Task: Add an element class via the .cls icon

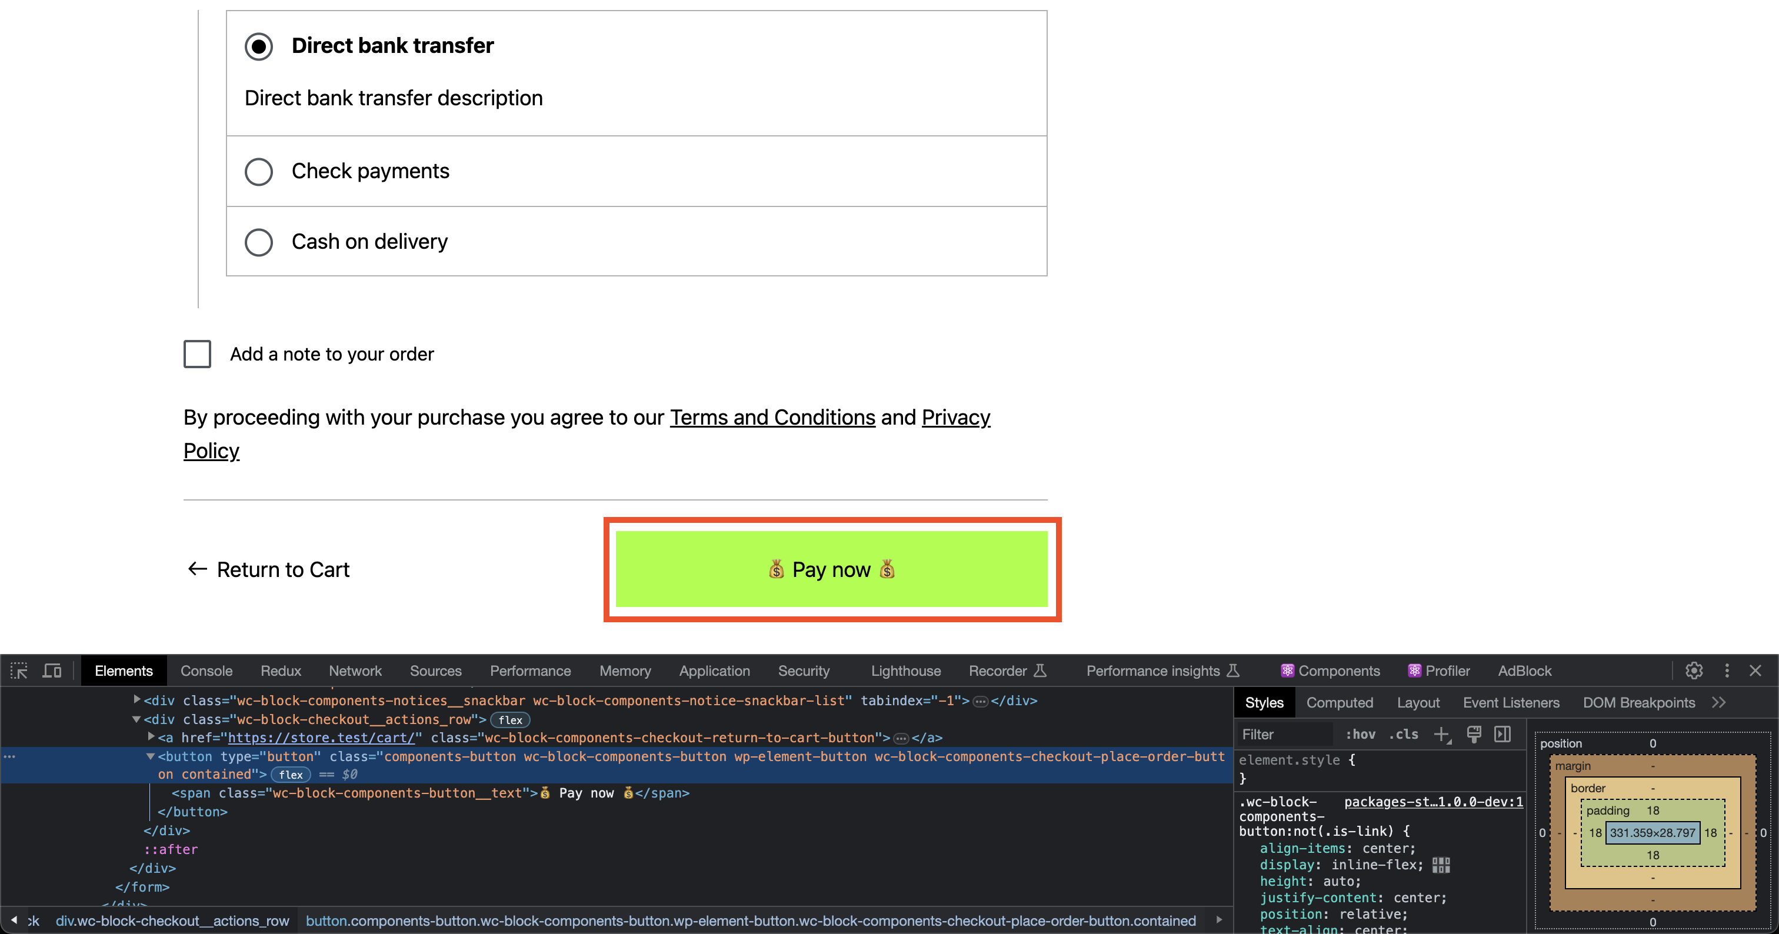Action: [x=1402, y=735]
